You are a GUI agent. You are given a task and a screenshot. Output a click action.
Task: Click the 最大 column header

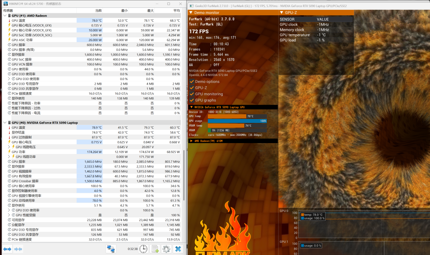click(x=150, y=11)
